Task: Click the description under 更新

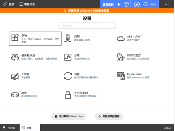Action: 86,77
